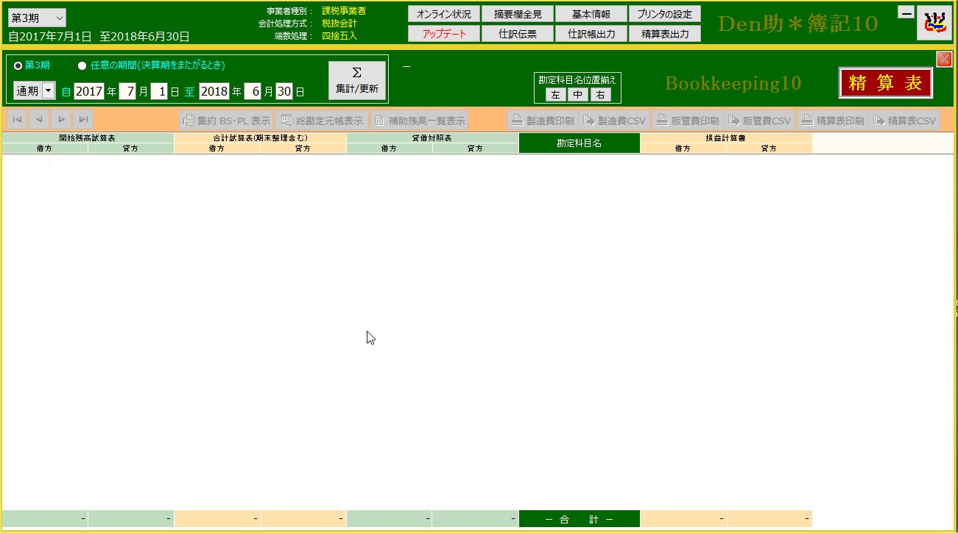Close the 精算表 panel with red X
The image size is (958, 533).
[x=943, y=59]
